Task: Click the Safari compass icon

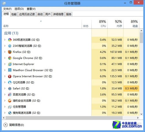Action: (x=10, y=89)
